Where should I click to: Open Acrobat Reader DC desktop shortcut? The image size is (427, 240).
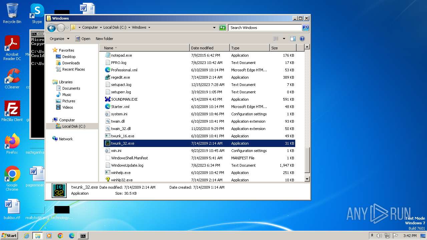pyautogui.click(x=12, y=48)
